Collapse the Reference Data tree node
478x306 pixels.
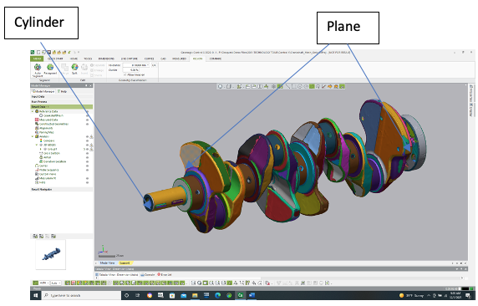[33, 111]
